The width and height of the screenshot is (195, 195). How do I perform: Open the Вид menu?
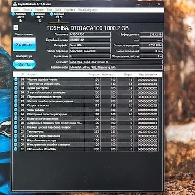tap(50, 10)
